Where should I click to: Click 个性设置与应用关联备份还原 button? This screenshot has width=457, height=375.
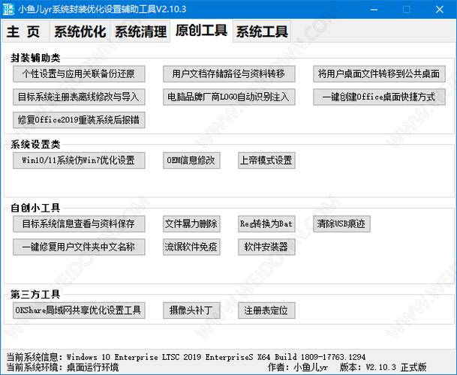79,73
